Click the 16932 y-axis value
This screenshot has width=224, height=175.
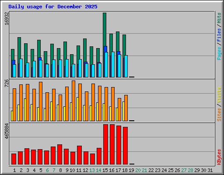7,18
